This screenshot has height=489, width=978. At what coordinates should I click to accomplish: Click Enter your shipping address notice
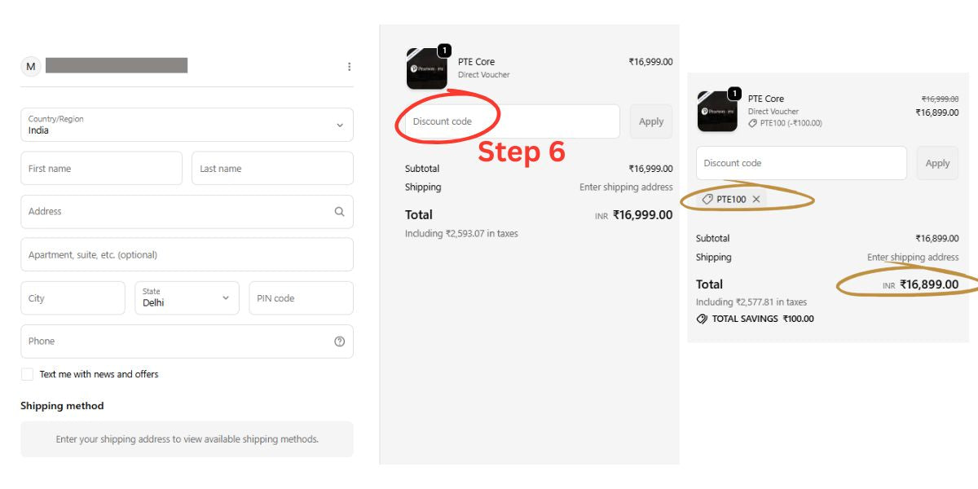[187, 438]
